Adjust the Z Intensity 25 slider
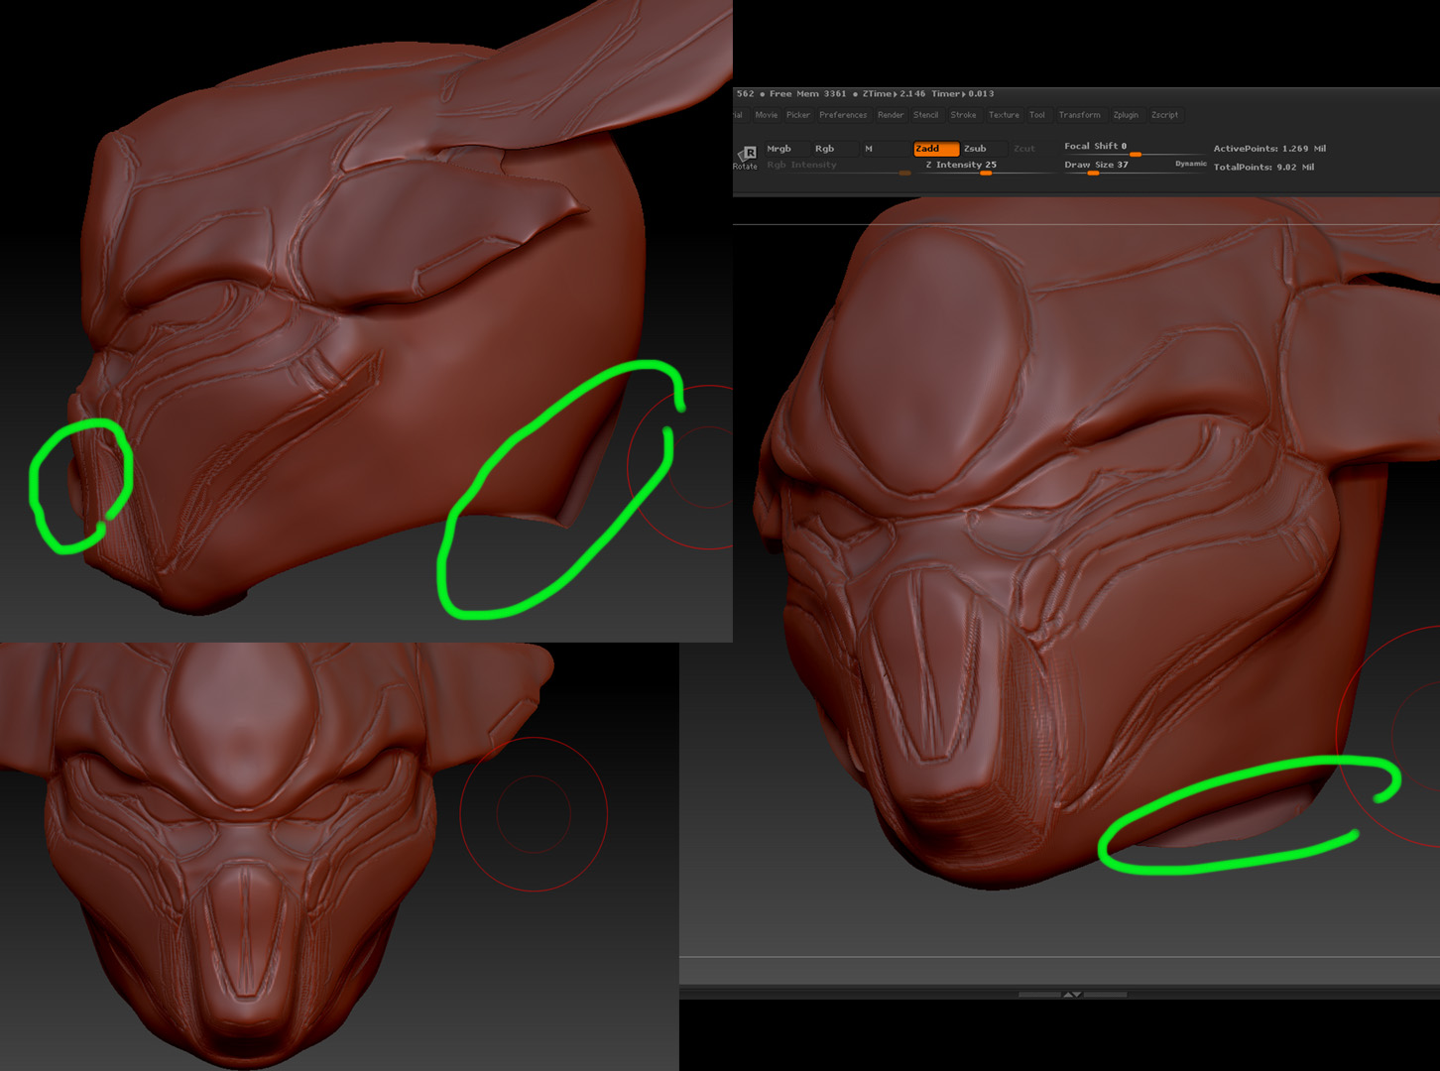Viewport: 1440px width, 1071px height. (x=986, y=167)
